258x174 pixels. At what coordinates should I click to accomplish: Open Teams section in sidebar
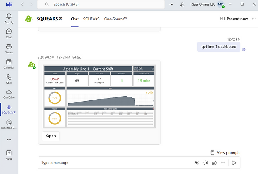(9, 48)
